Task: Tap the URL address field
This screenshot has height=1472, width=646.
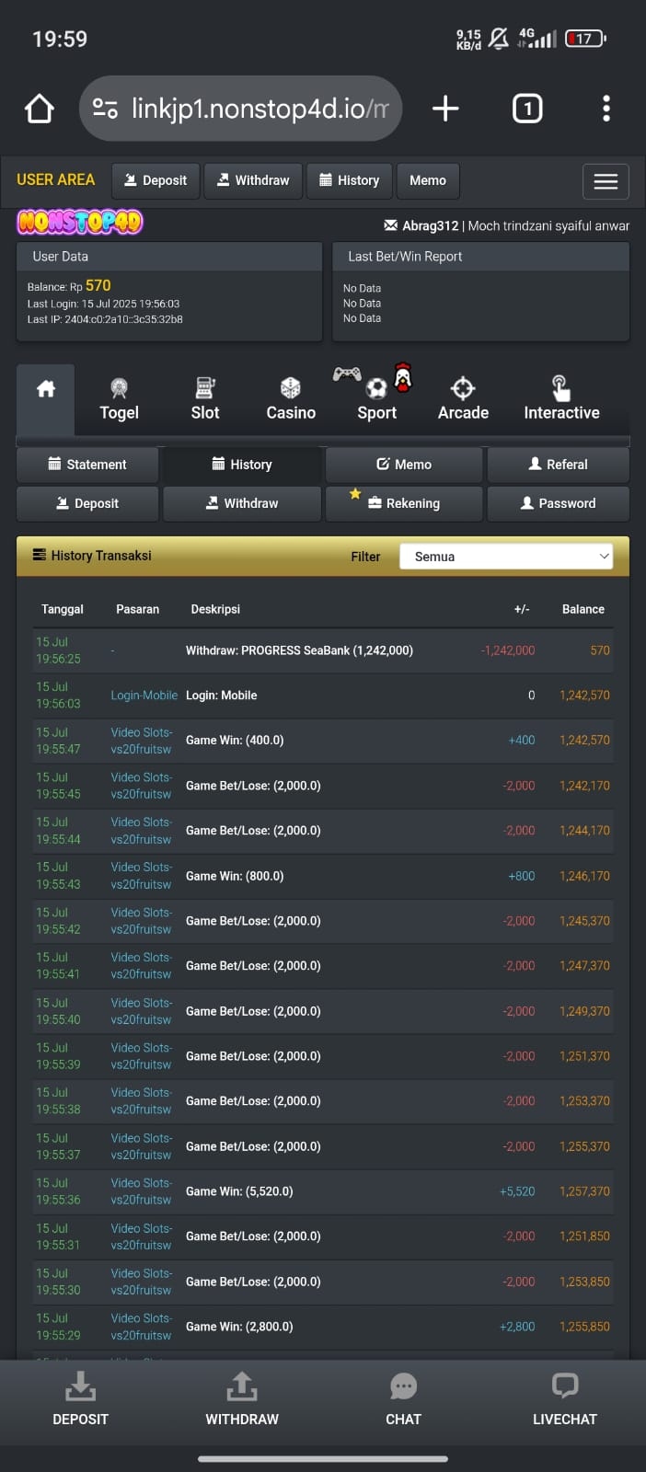Action: tap(260, 109)
